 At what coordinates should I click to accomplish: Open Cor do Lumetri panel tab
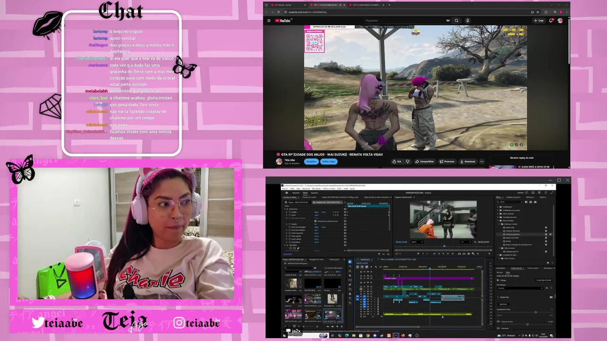pyautogui.click(x=533, y=268)
